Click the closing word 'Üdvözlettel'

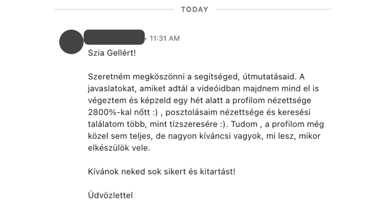110,195
